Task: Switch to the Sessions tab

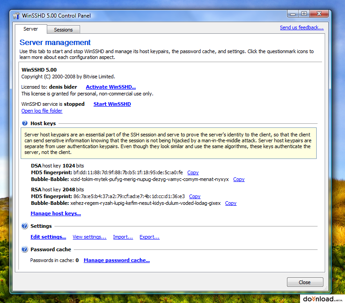Action: point(63,30)
